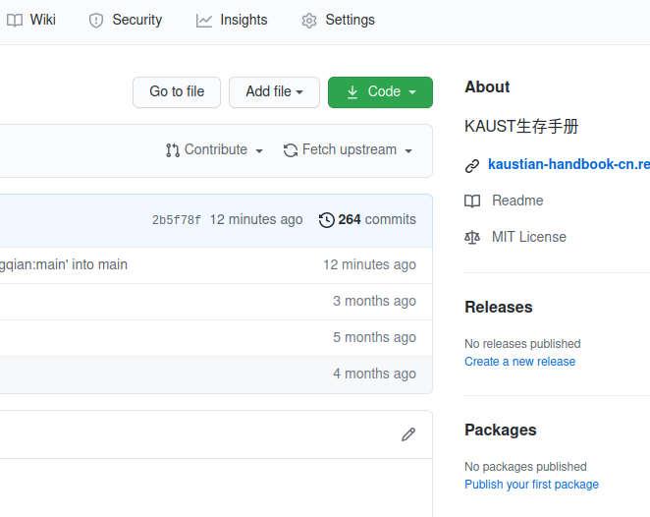Viewport: 650px width, 517px height.
Task: Open the Add file dropdown
Action: (x=274, y=92)
